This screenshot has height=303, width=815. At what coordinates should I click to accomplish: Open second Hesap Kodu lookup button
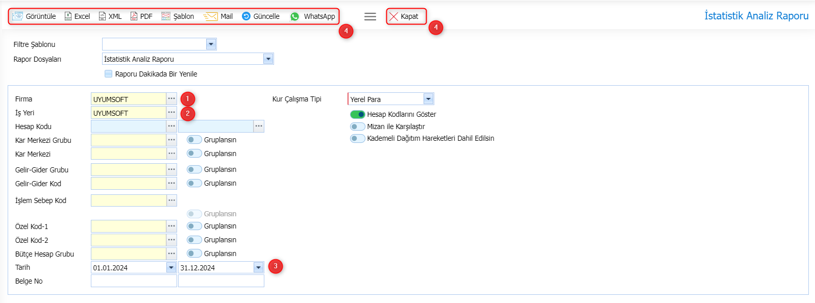[259, 126]
